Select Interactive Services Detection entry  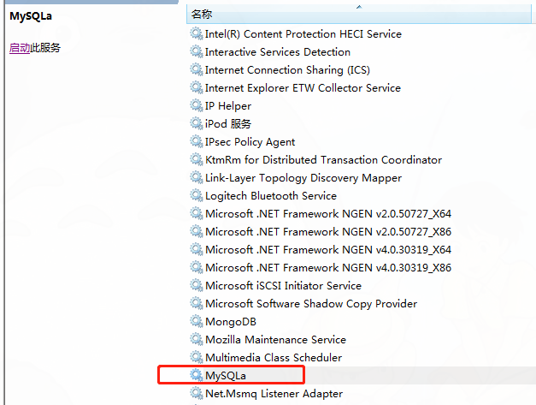[x=277, y=52]
